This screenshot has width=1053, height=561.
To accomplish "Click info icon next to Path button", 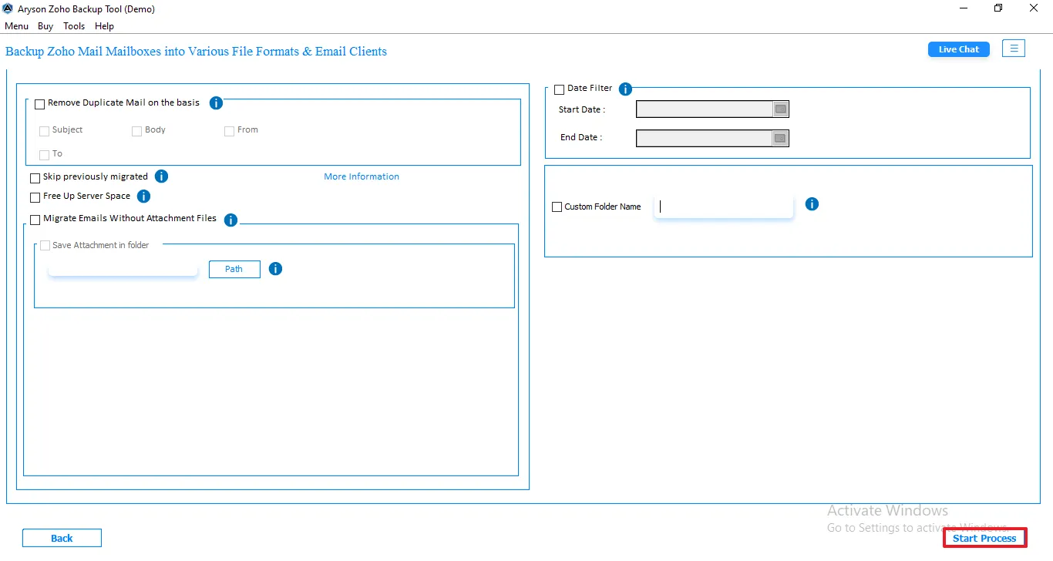I will [275, 269].
